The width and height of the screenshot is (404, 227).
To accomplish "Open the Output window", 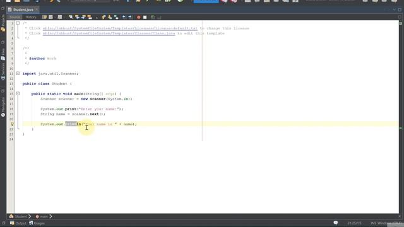I will pyautogui.click(x=18, y=223).
